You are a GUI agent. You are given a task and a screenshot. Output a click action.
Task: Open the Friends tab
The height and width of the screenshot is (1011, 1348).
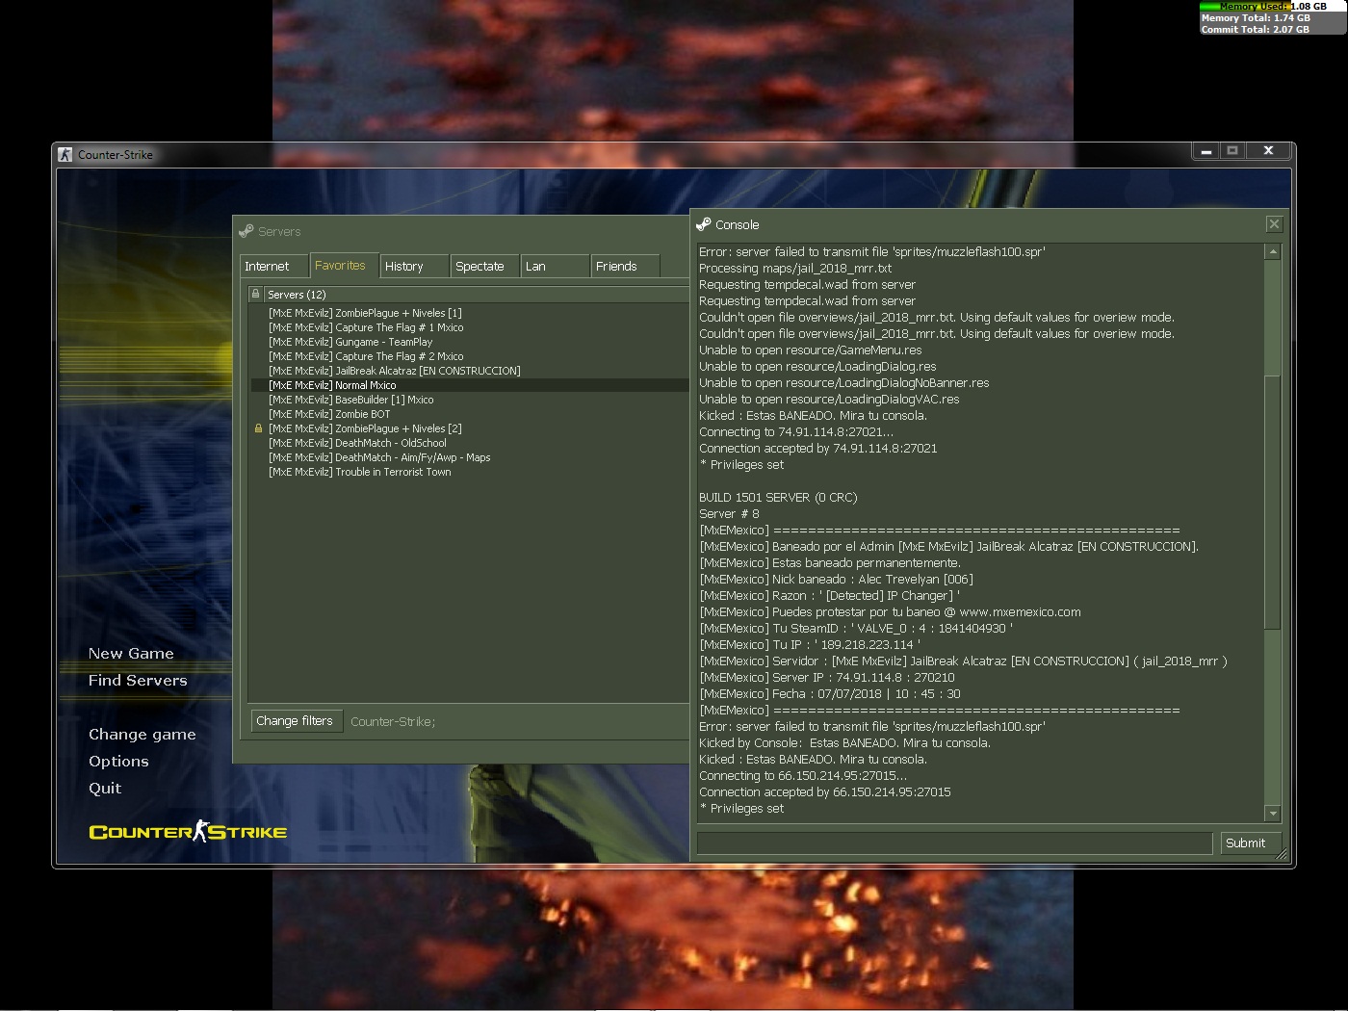pos(626,266)
